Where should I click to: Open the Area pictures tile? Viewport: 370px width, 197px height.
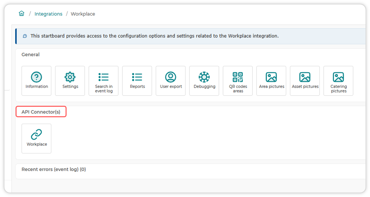pyautogui.click(x=271, y=81)
